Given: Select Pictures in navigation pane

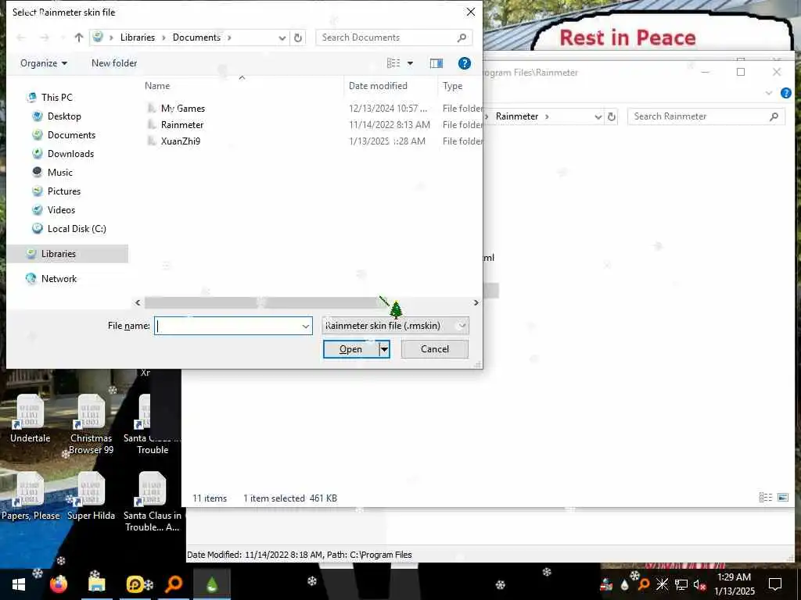Looking at the screenshot, I should (x=64, y=191).
